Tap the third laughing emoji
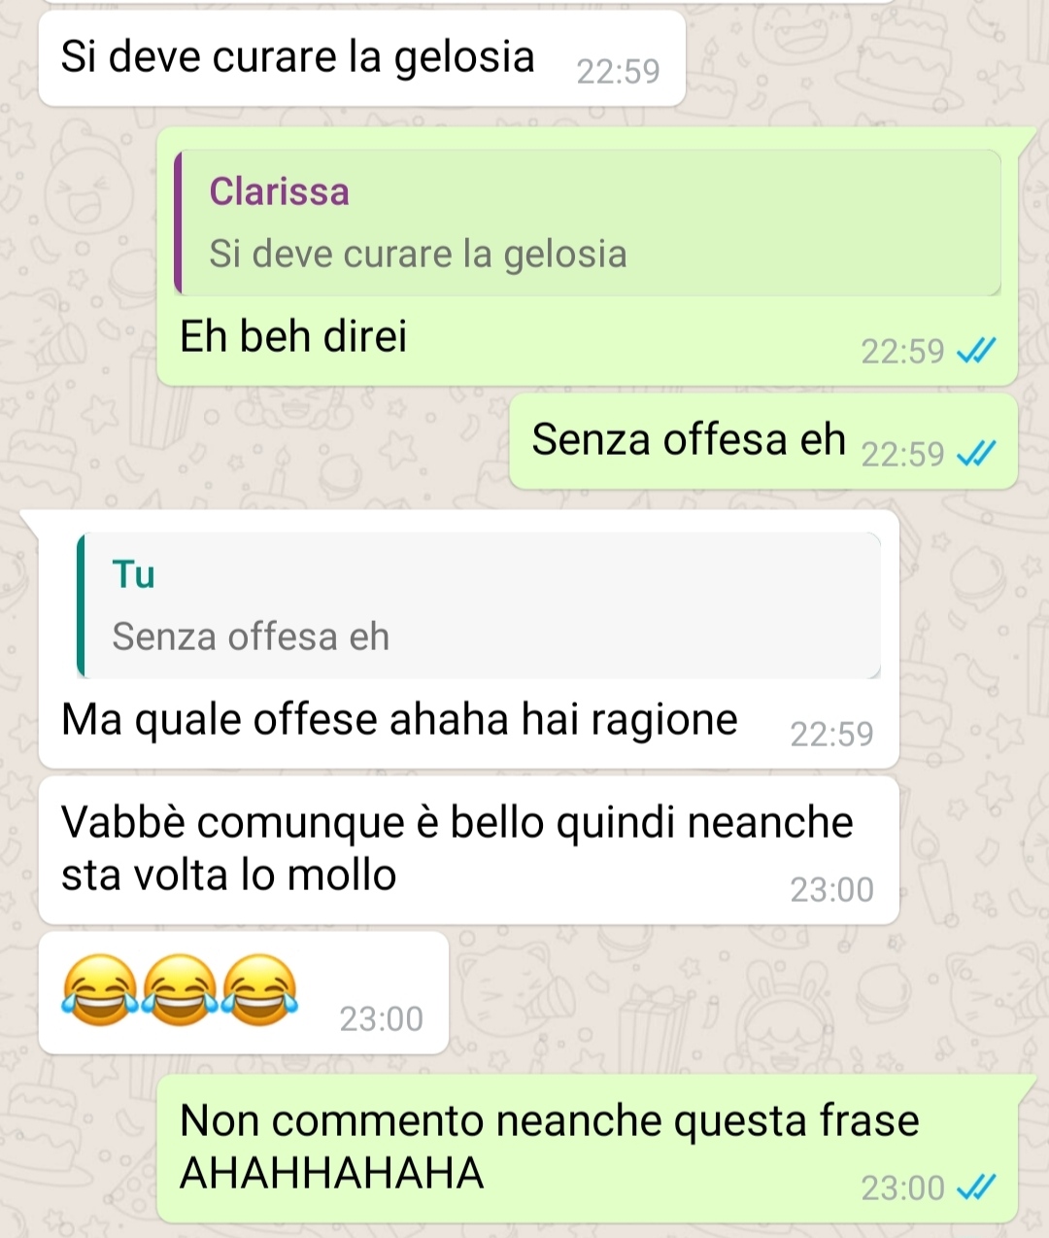Image resolution: width=1049 pixels, height=1238 pixels. (x=260, y=989)
